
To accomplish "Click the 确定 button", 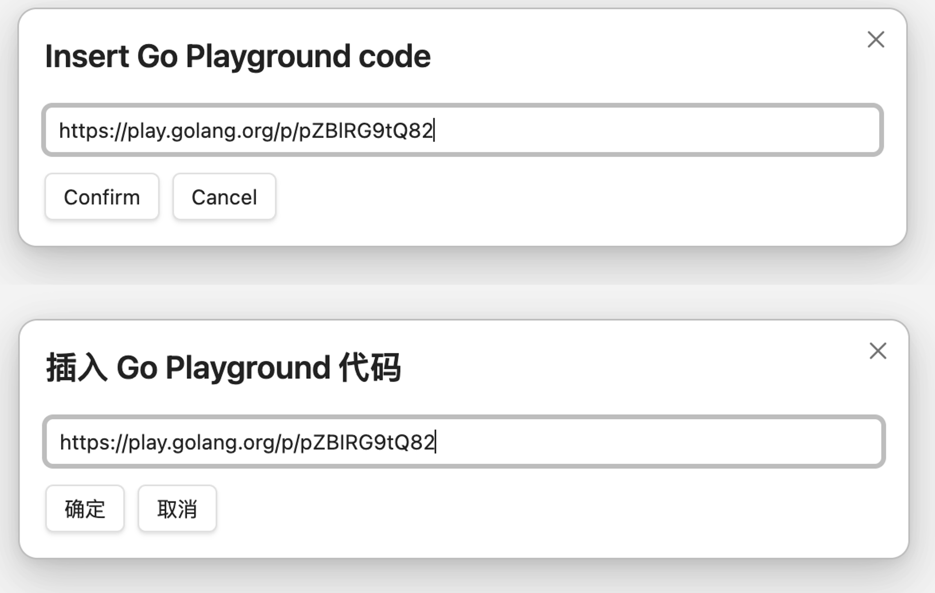I will point(85,508).
